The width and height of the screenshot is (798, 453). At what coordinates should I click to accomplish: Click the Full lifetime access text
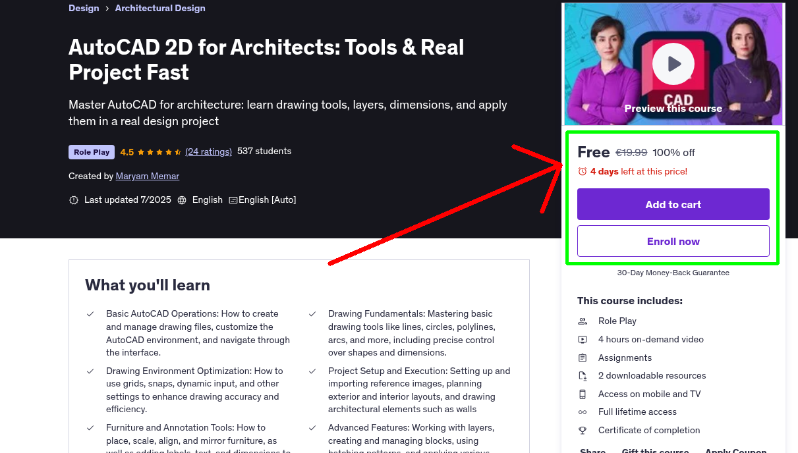coord(638,412)
